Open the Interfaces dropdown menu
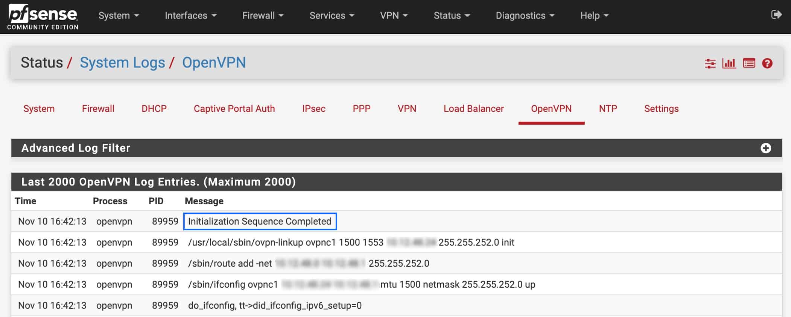 tap(190, 15)
